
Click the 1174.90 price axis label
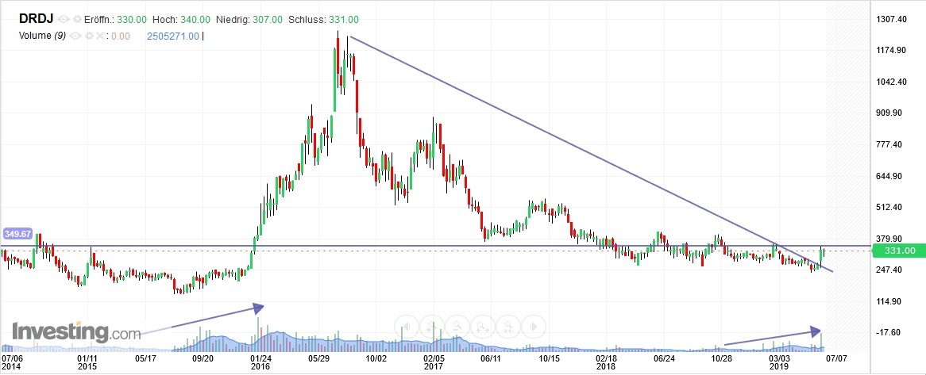[x=891, y=51]
